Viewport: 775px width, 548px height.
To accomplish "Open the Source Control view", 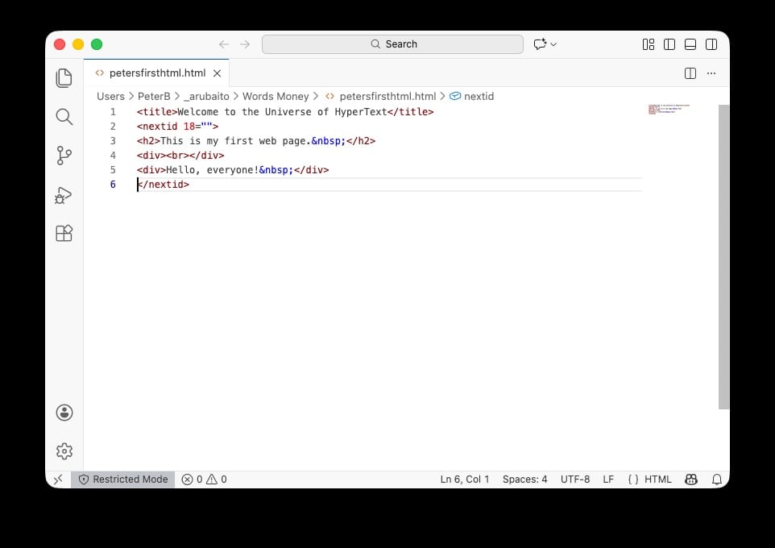I will coord(64,156).
